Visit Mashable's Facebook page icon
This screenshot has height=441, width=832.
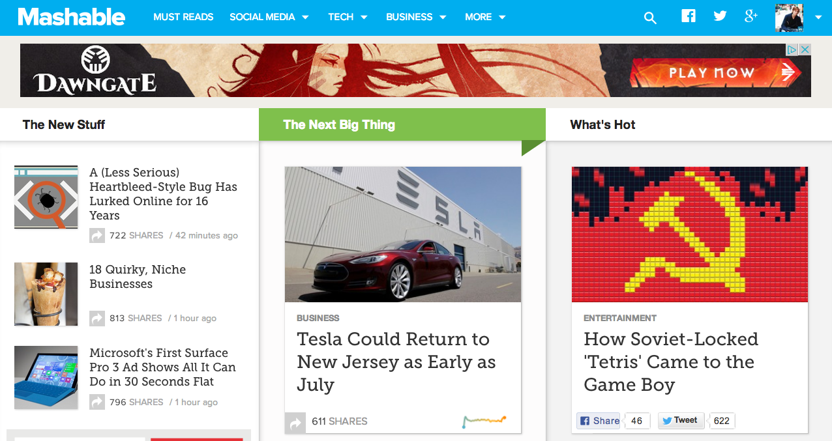coord(689,16)
